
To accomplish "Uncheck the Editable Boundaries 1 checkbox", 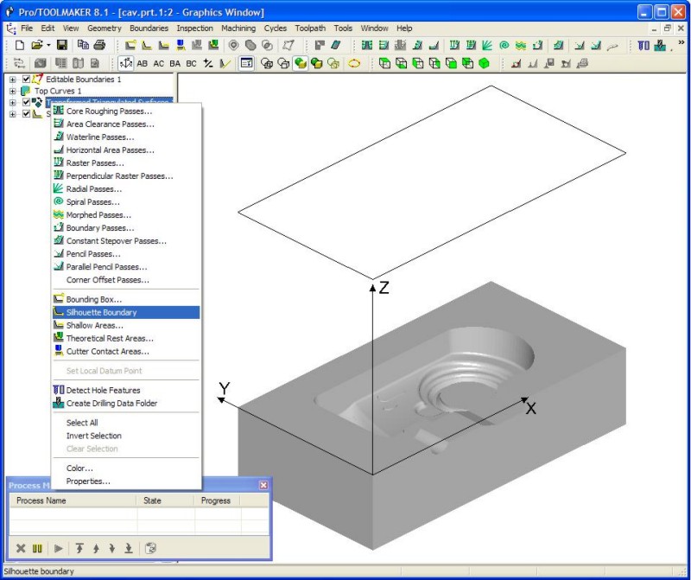I will pyautogui.click(x=26, y=80).
